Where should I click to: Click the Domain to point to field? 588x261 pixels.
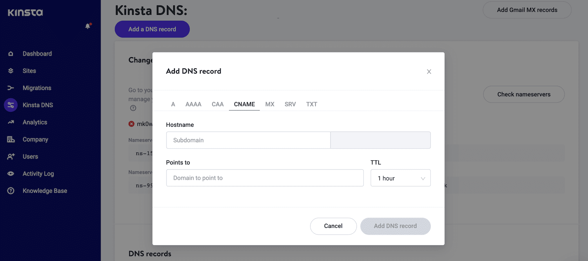[265, 178]
